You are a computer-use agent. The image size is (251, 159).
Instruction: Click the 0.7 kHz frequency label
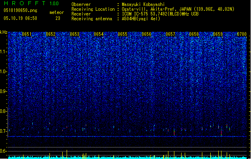(x=4, y=131)
